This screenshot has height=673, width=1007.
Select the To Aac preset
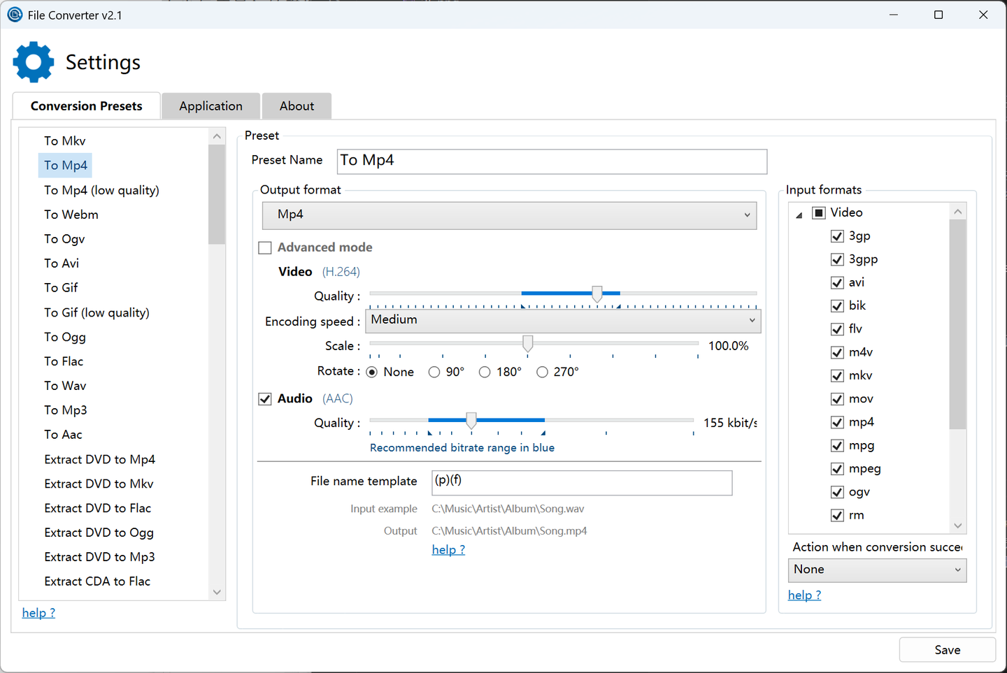63,435
